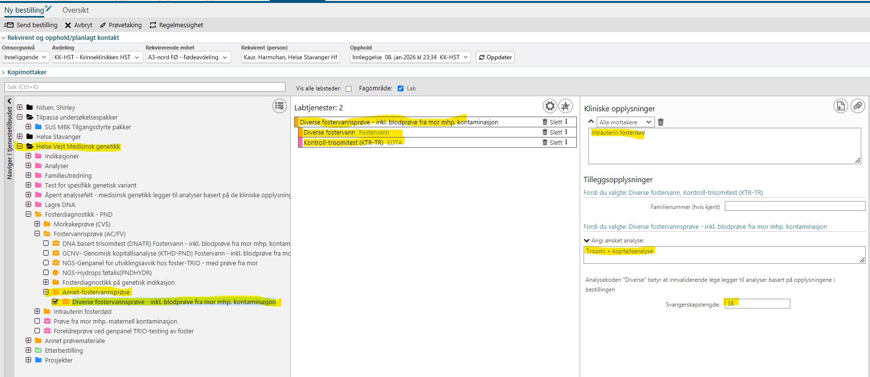Uncheck the Fagområde Lab checkbox
Image resolution: width=870 pixels, height=377 pixels.
click(x=401, y=88)
